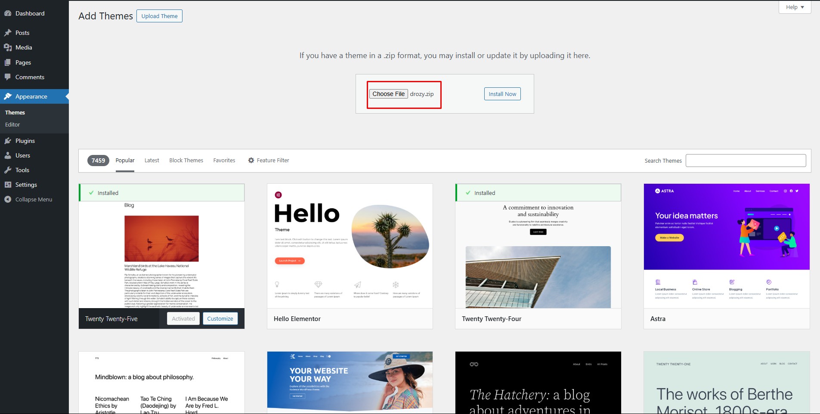
Task: Click the Activated button on Twenty Twenty-Five
Action: point(183,318)
